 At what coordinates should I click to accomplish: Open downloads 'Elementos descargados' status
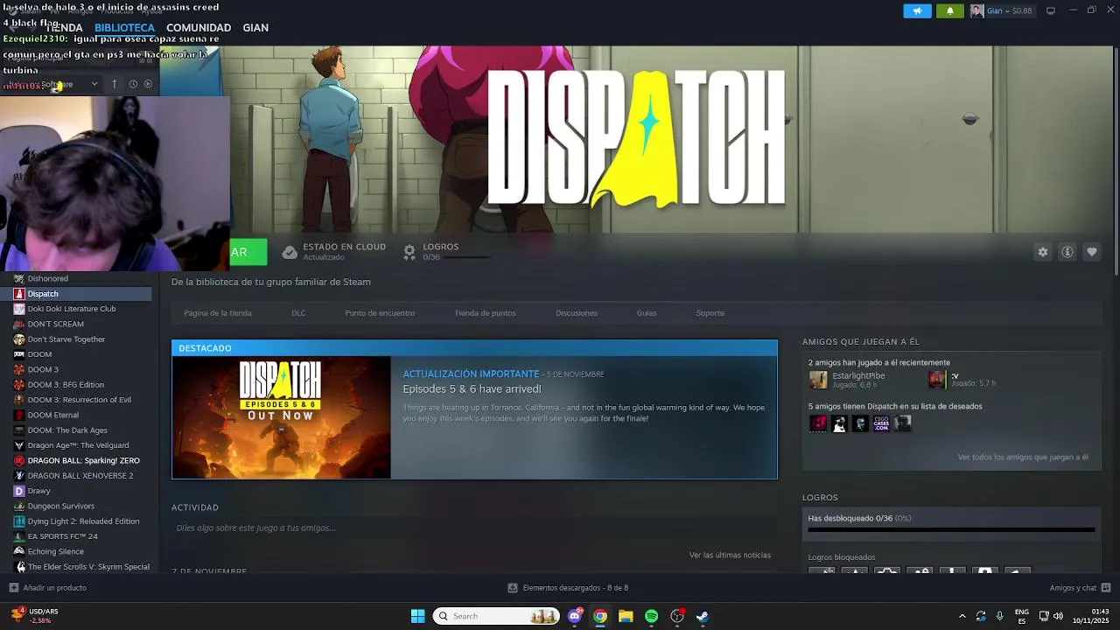coord(568,588)
